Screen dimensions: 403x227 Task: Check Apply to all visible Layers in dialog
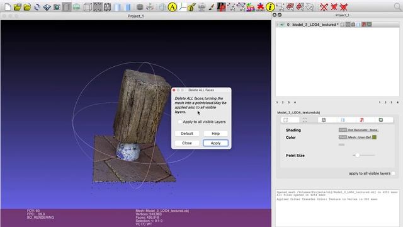(x=180, y=122)
